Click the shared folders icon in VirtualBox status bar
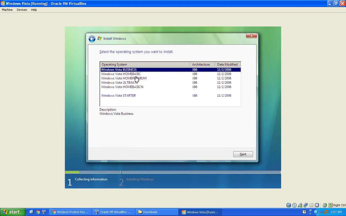 [311, 205]
